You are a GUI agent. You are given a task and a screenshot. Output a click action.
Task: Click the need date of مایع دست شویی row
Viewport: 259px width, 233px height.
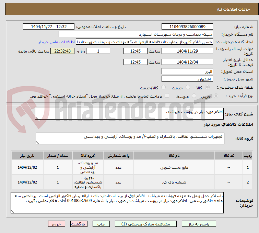[x=27, y=167]
